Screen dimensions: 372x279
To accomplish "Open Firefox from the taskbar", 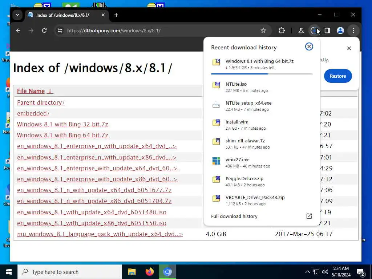I will click(149, 272).
